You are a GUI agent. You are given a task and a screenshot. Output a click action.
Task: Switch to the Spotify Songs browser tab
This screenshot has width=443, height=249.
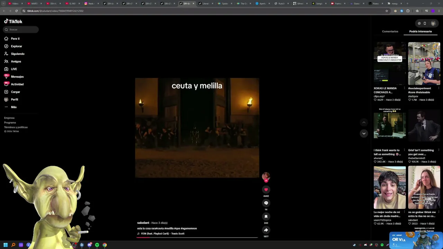(318, 3)
